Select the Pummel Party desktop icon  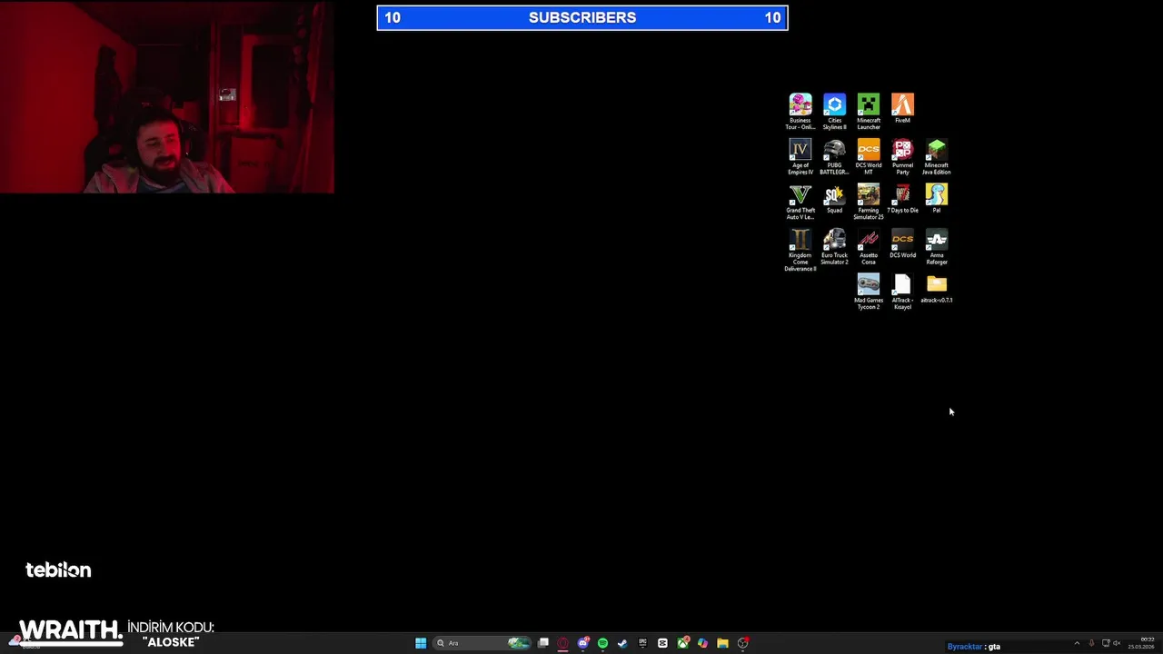(x=902, y=157)
